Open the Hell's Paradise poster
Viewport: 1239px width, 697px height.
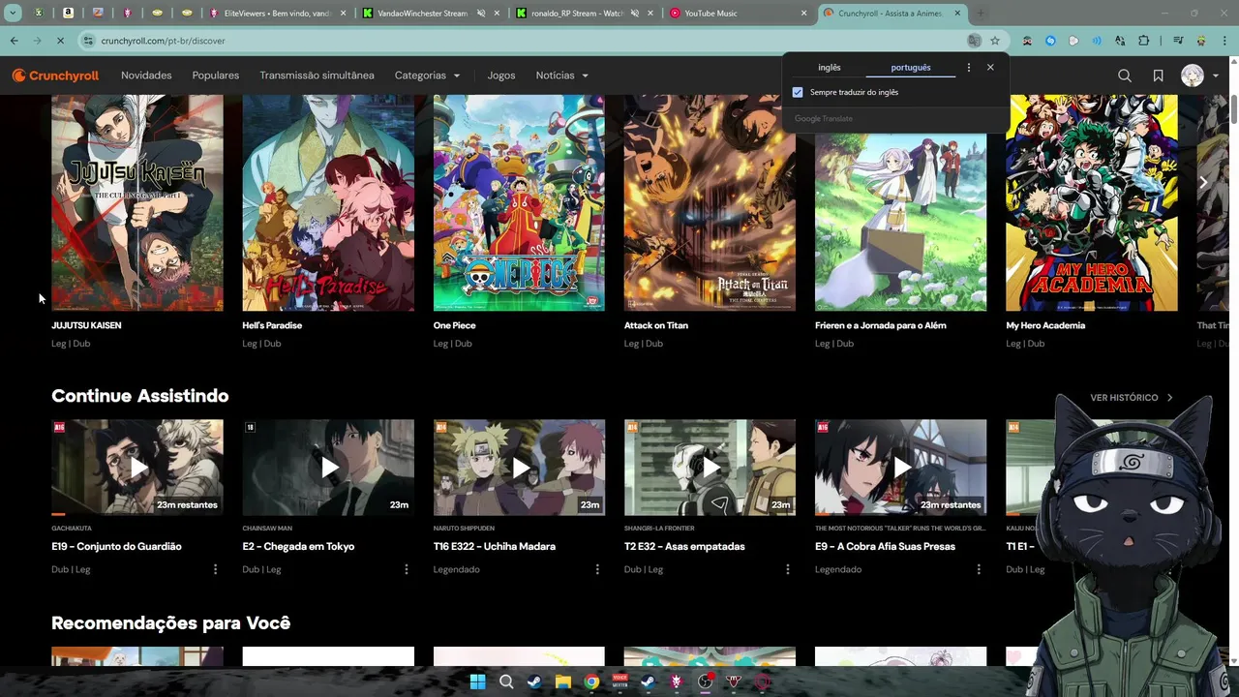tap(328, 203)
